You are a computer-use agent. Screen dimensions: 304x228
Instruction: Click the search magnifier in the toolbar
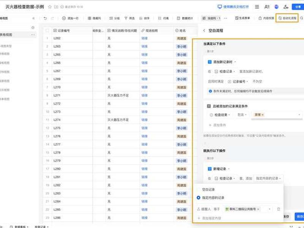302,18
